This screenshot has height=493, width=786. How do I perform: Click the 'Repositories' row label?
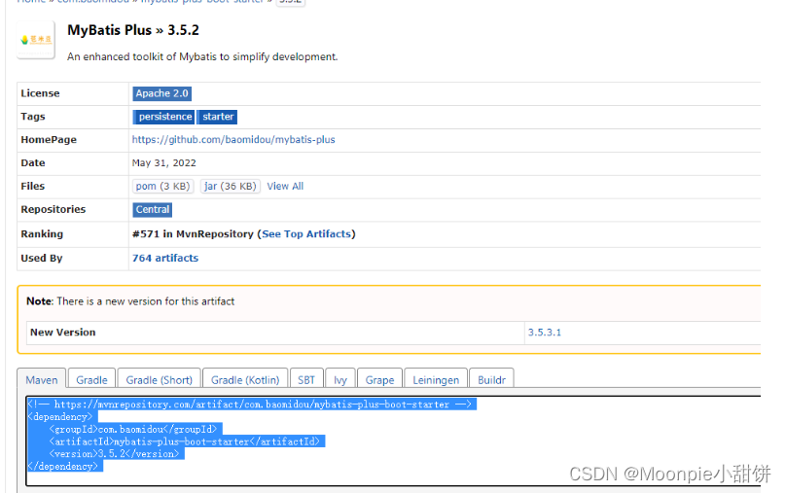[x=54, y=209]
